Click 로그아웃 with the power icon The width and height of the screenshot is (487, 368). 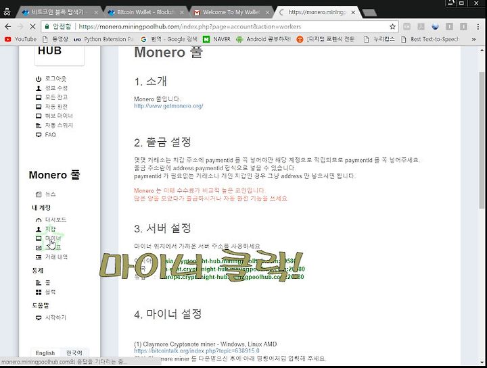pyautogui.click(x=51, y=79)
